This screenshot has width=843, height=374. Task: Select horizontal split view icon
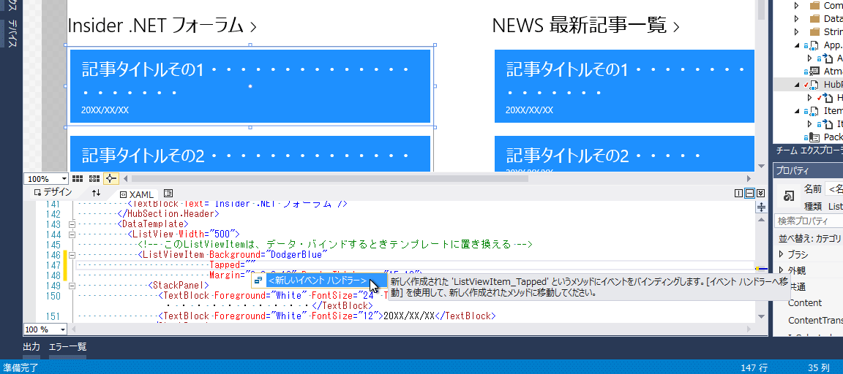749,193
